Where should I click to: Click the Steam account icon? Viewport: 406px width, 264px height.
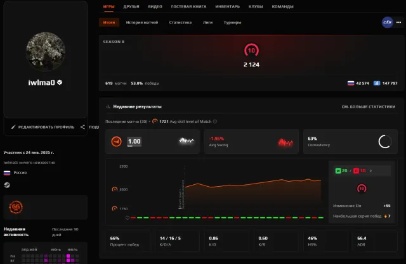(7, 185)
